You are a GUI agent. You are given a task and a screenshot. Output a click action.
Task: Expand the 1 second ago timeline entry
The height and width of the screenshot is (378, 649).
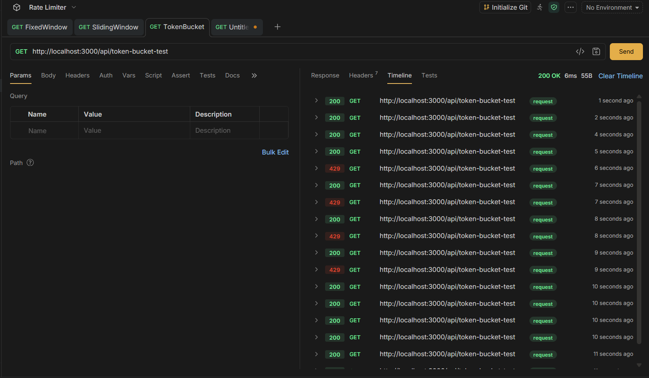point(316,101)
